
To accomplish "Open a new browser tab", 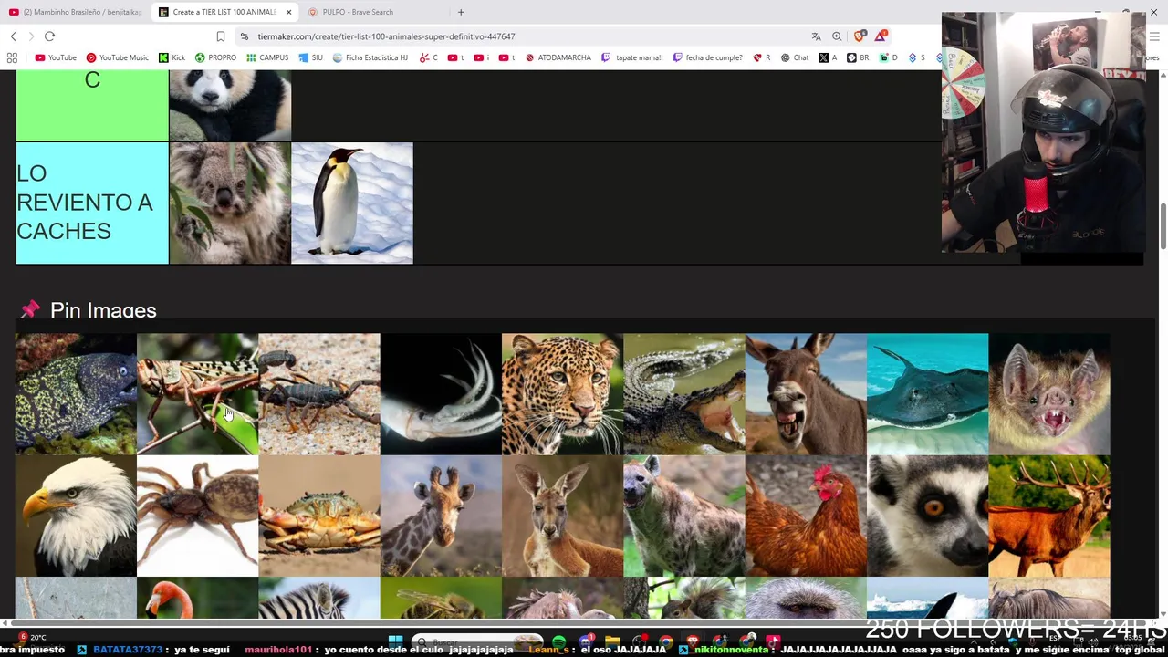I will point(461,12).
